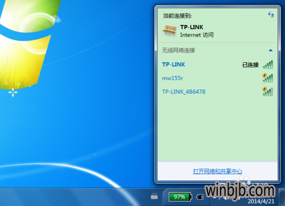The height and width of the screenshot is (206, 285).
Task: Click the bench network icon for TP-LINK
Action: tap(169, 31)
